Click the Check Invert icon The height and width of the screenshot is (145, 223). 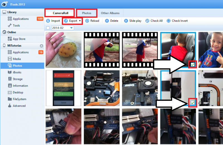coord(168,21)
